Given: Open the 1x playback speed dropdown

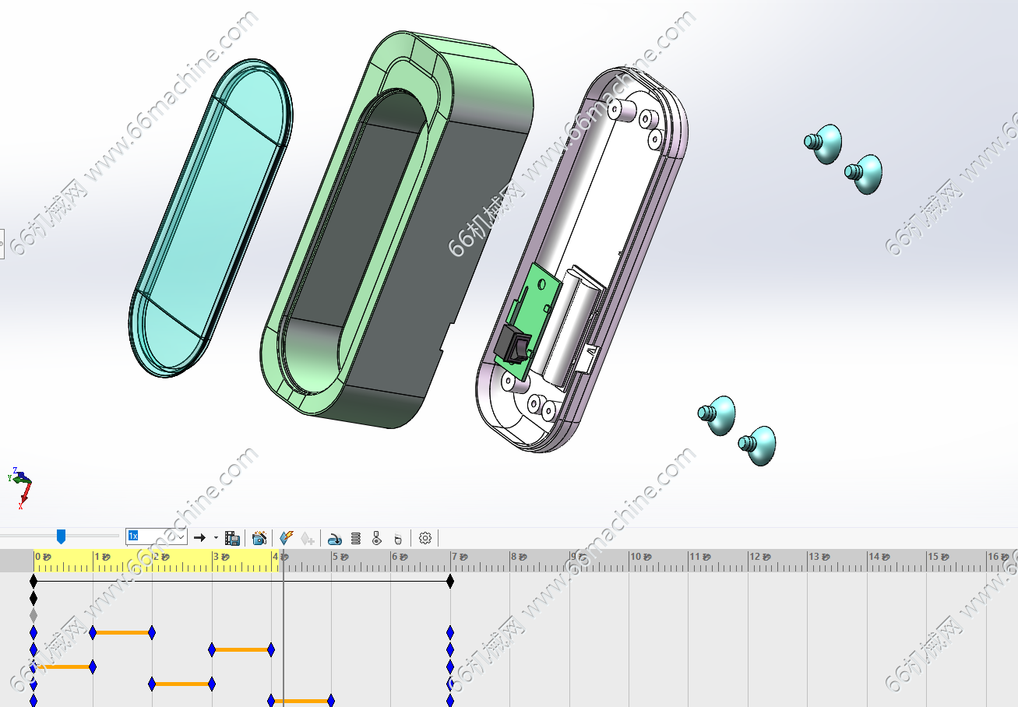Looking at the screenshot, I should 181,536.
